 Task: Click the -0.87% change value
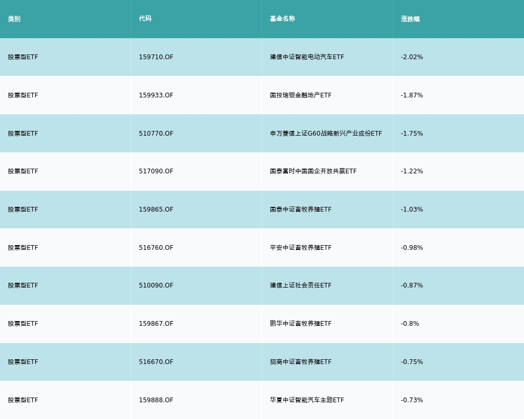pyautogui.click(x=412, y=285)
